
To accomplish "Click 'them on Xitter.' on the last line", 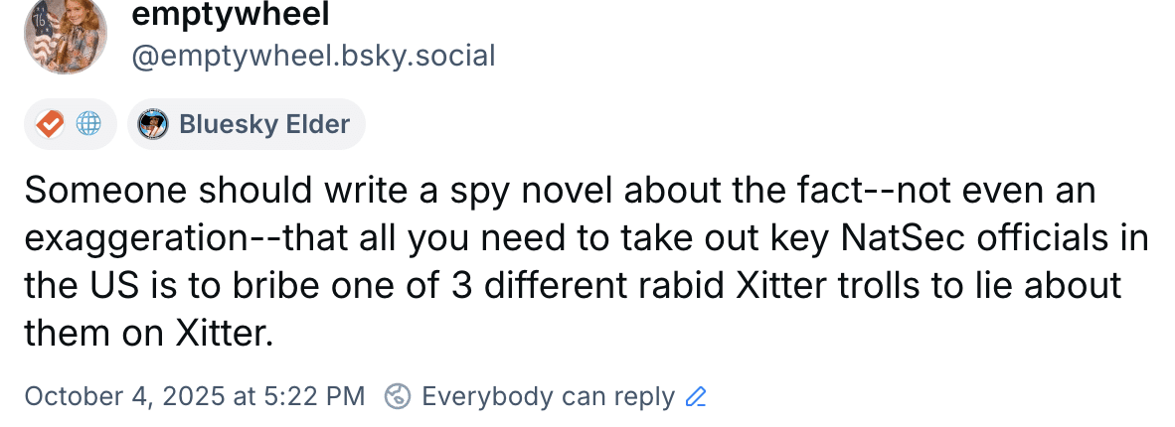I will [148, 334].
